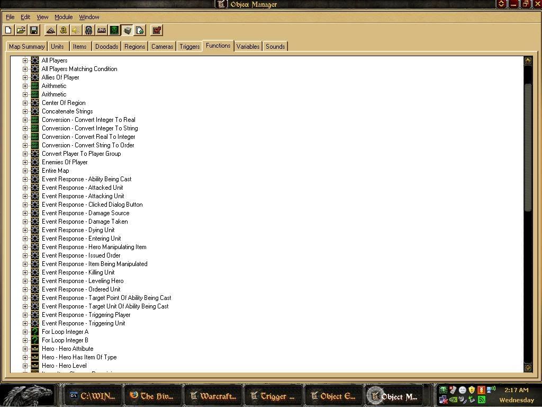Screen dimensions: 542x407
Task: Expand the Allies Of Player node
Action: click(x=25, y=77)
